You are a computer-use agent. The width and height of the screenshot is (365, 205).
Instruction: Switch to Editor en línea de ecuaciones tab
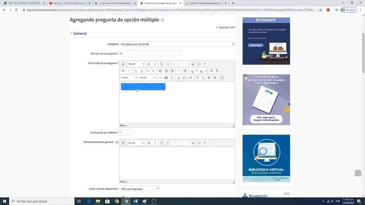pos(206,3)
